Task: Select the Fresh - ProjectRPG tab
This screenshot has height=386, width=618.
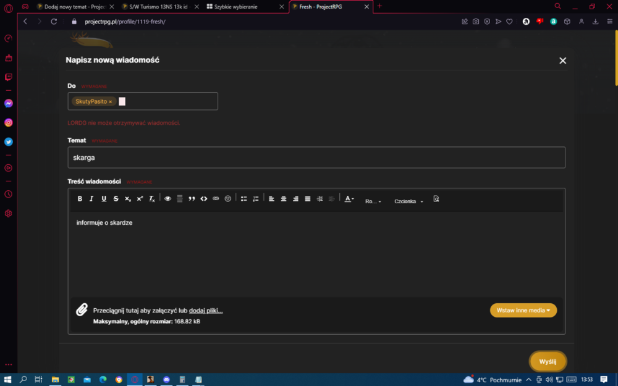Action: pos(330,7)
